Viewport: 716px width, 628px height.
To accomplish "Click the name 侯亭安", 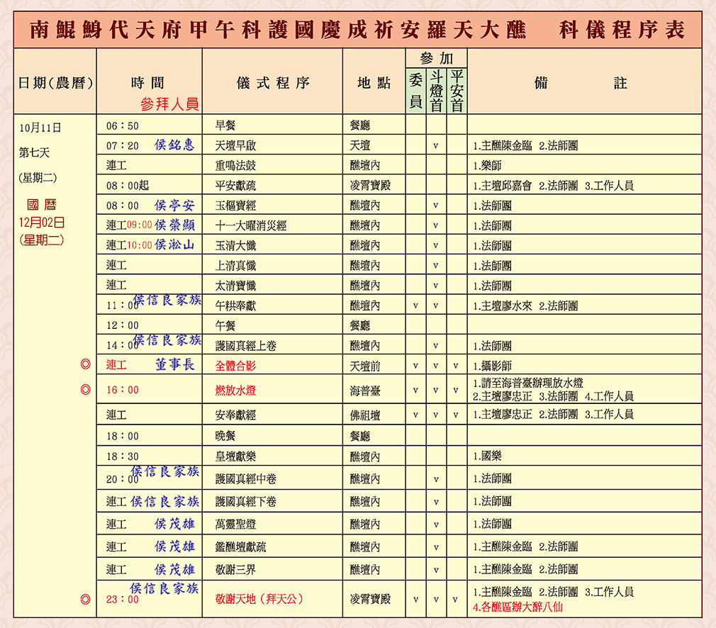I will click(174, 205).
